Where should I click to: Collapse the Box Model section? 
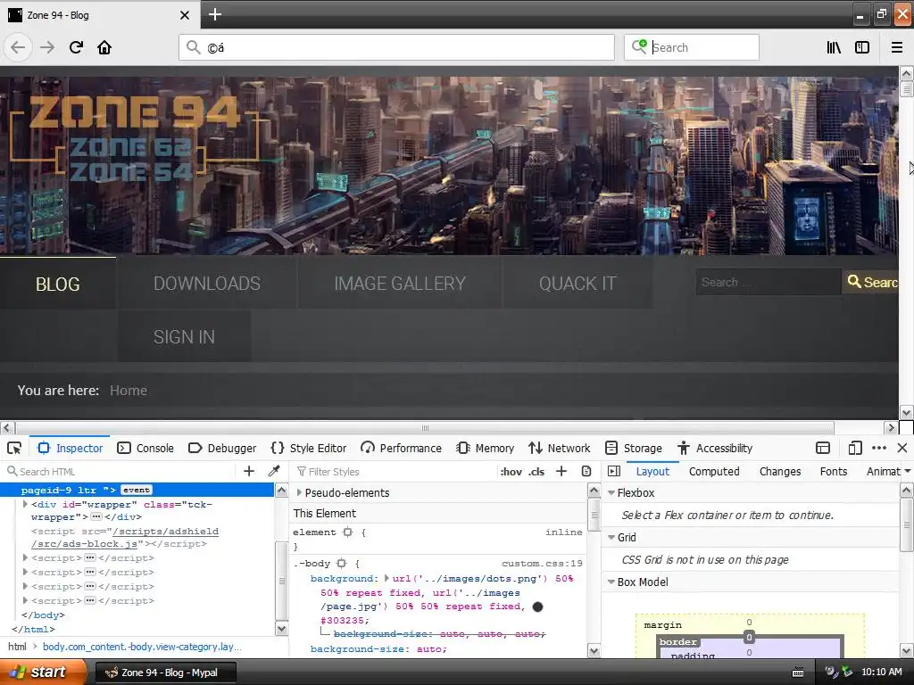[x=611, y=582]
